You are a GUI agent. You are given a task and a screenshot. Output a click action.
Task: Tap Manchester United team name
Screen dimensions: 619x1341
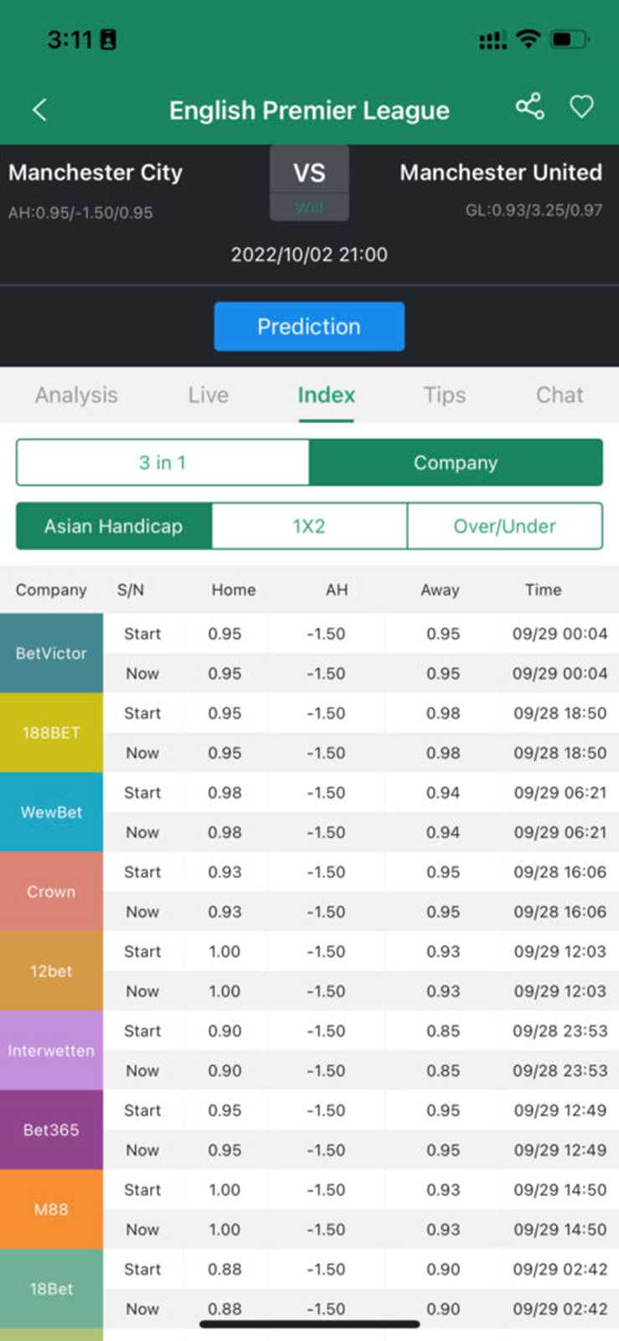[501, 173]
